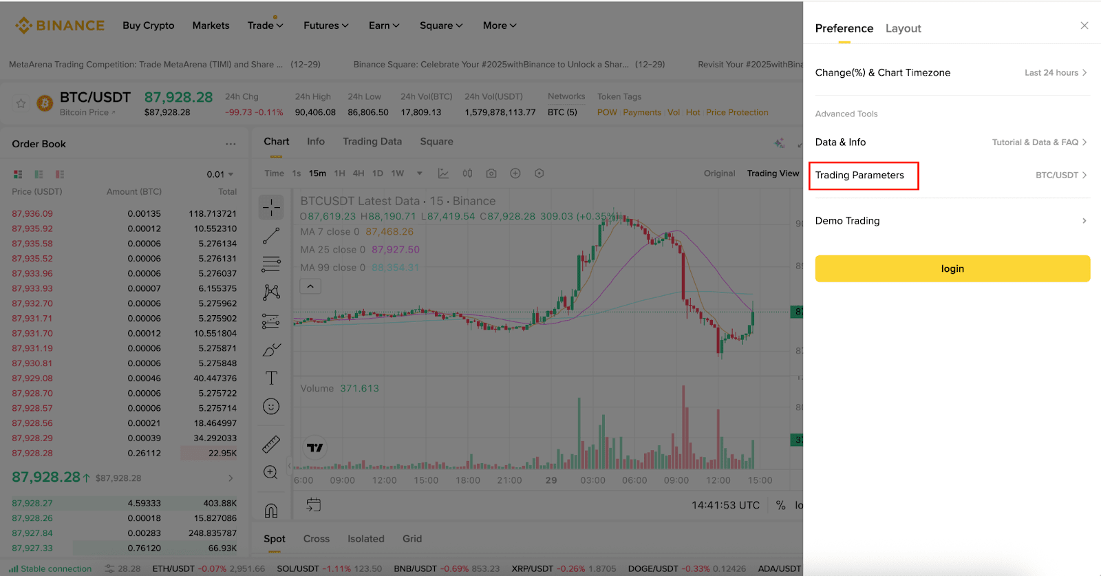Select the 1D timeframe

tap(378, 173)
